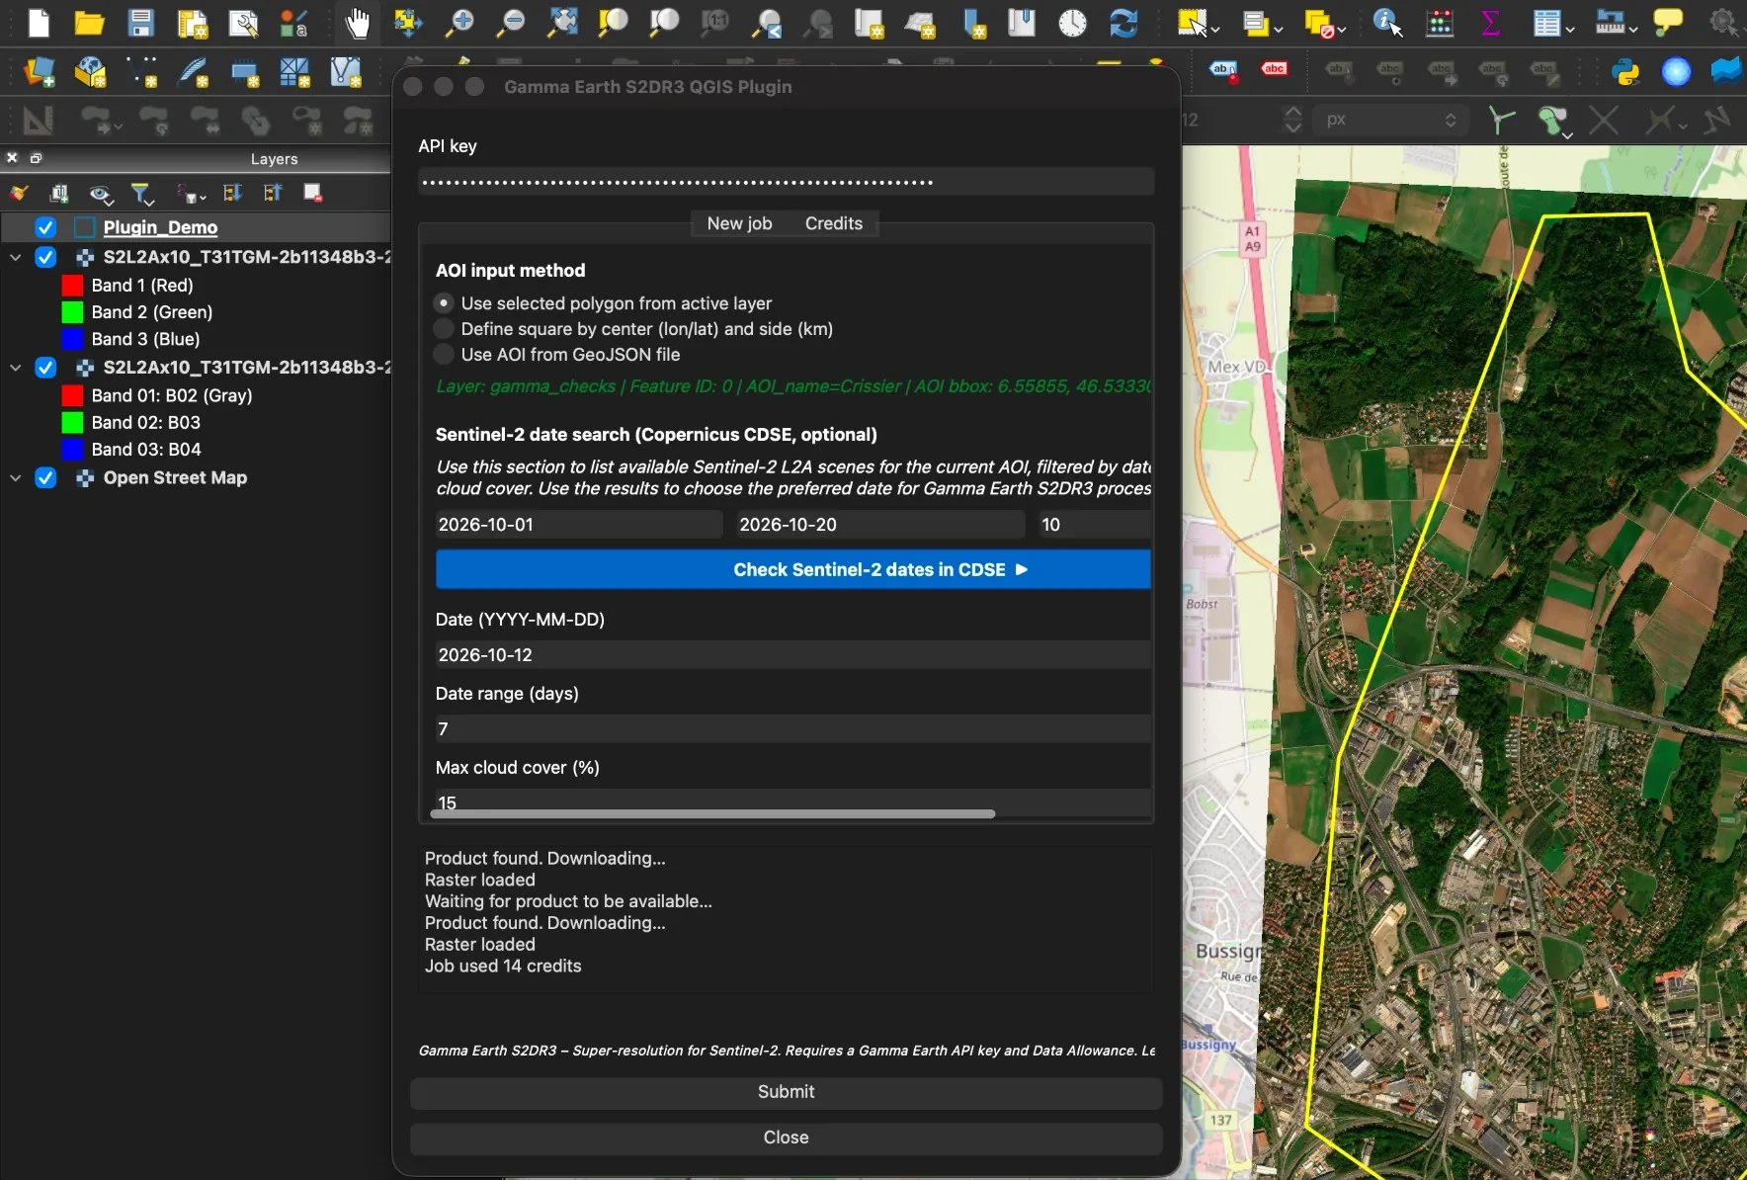Image resolution: width=1747 pixels, height=1180 pixels.
Task: Open the map themes eye dropdown
Action: pyautogui.click(x=101, y=194)
